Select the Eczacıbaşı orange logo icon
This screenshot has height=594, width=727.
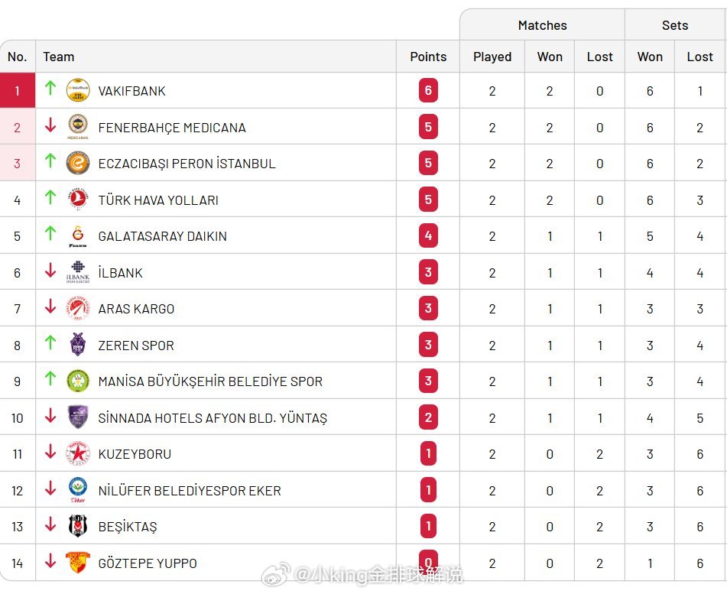pyautogui.click(x=78, y=164)
